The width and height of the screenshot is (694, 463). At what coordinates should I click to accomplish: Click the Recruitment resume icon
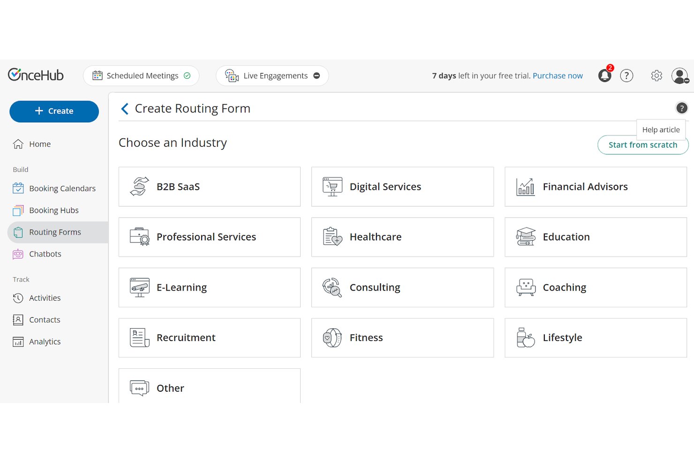[x=139, y=338]
